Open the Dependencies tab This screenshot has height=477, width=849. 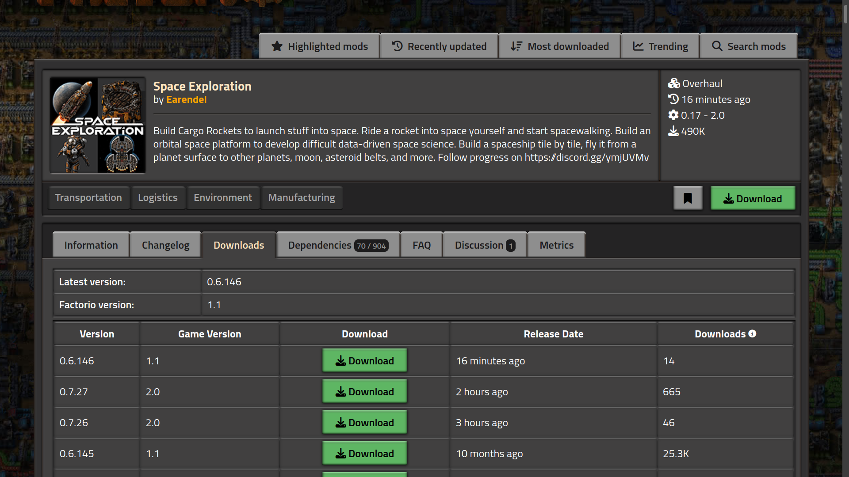338,245
